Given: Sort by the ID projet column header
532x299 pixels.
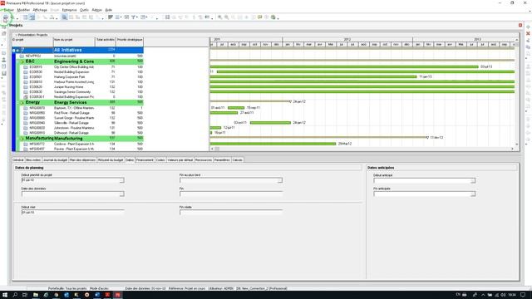Looking at the screenshot, I should [x=32, y=42].
